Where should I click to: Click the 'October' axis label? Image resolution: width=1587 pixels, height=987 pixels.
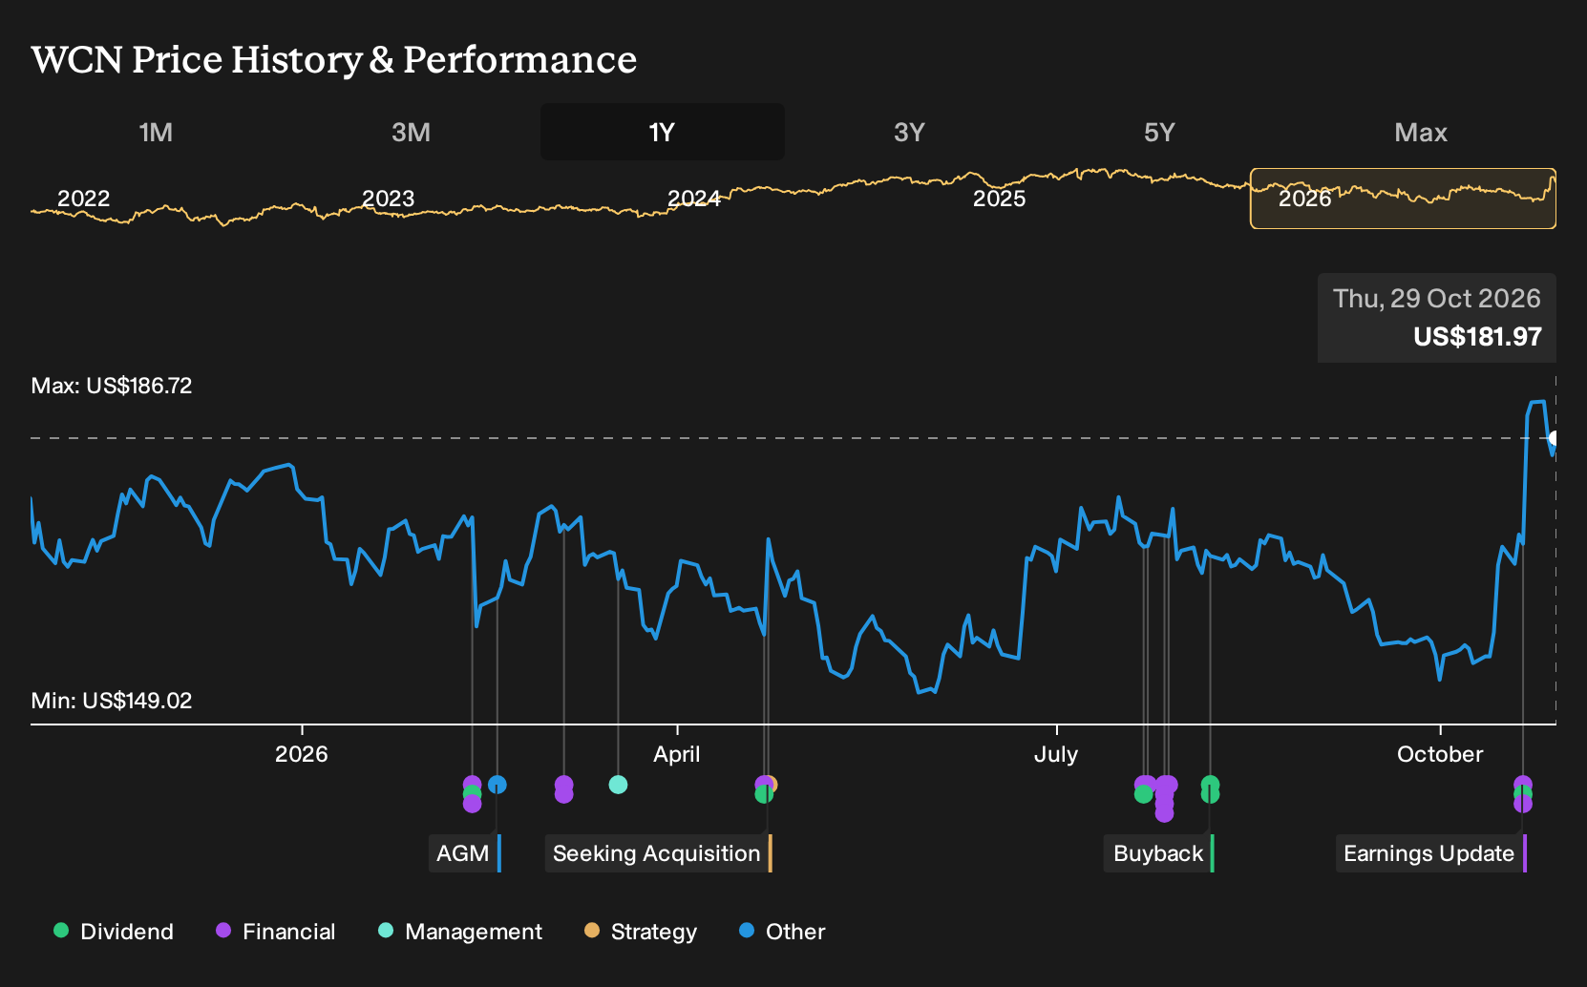click(1440, 754)
